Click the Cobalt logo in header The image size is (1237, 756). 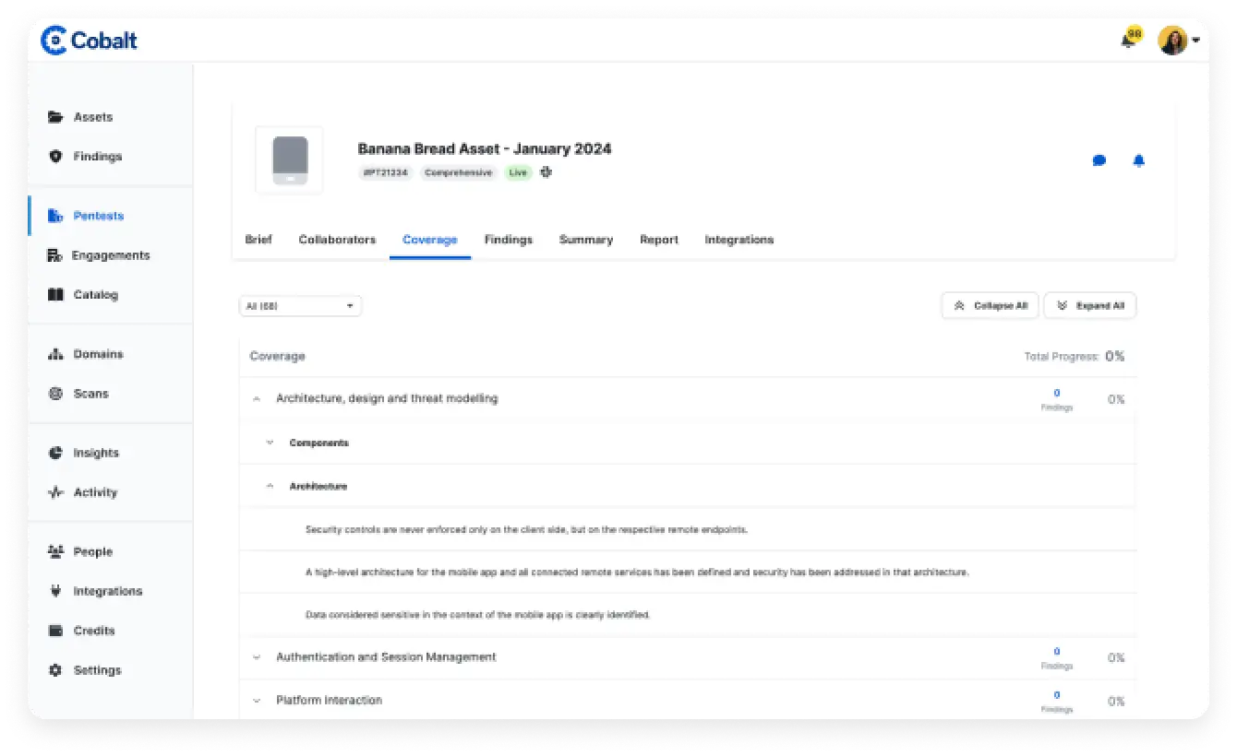[90, 41]
